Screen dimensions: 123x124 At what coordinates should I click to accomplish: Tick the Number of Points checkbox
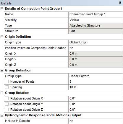pyautogui.click(x=7, y=81)
